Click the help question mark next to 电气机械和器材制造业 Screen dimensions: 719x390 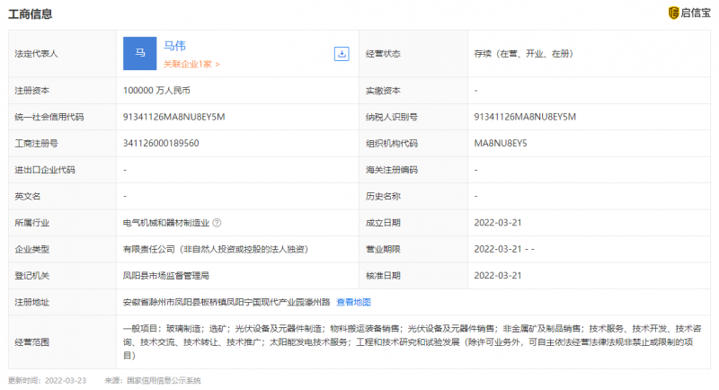217,222
